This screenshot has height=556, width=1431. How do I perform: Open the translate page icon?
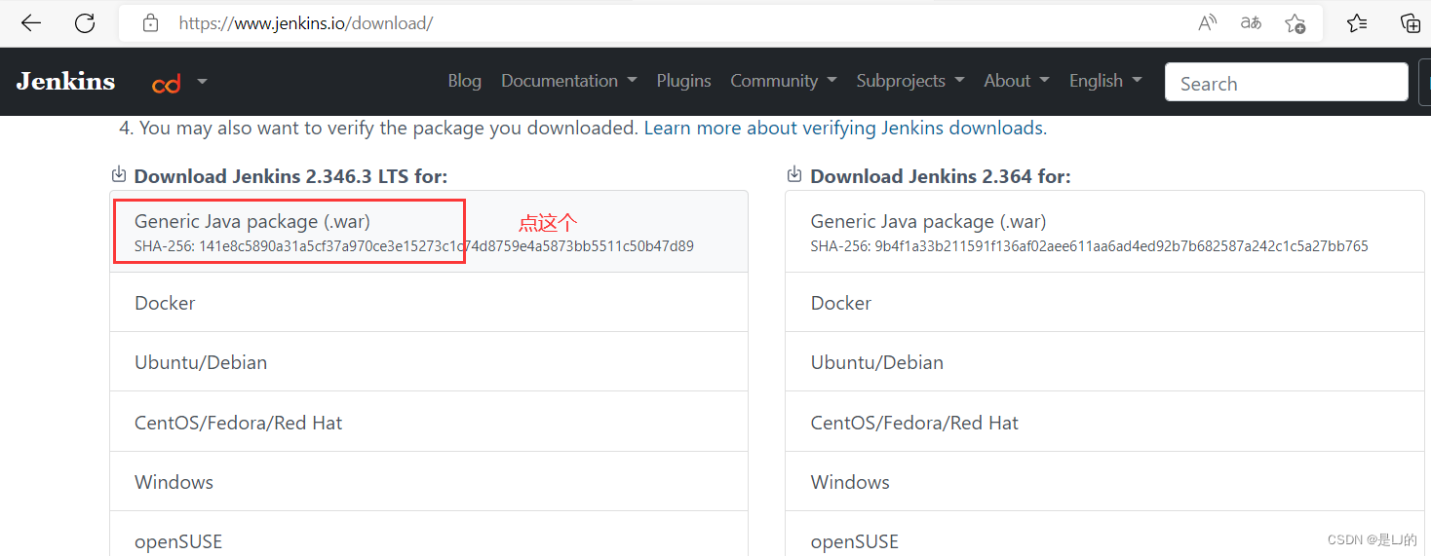pos(1251,23)
